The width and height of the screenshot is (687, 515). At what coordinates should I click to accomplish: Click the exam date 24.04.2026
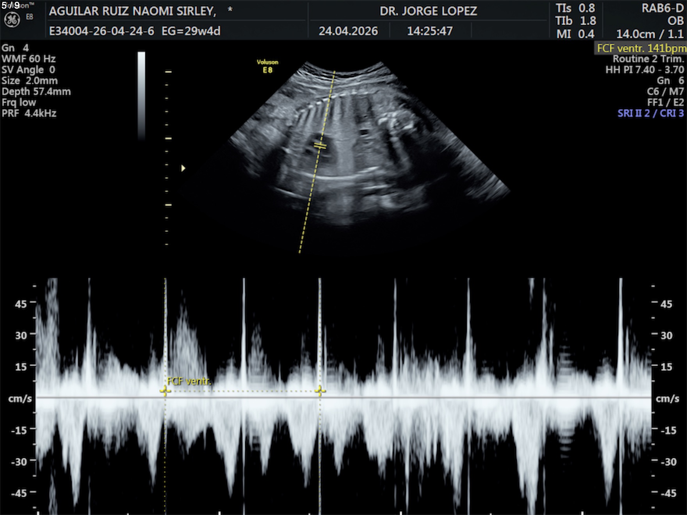click(x=348, y=31)
